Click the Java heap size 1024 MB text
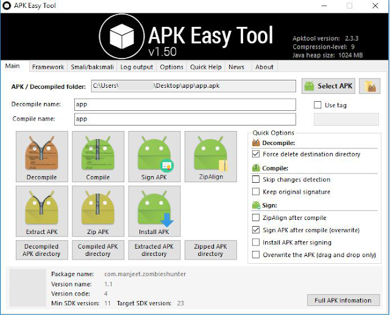Screen dimensions: 390x315 click(328, 55)
